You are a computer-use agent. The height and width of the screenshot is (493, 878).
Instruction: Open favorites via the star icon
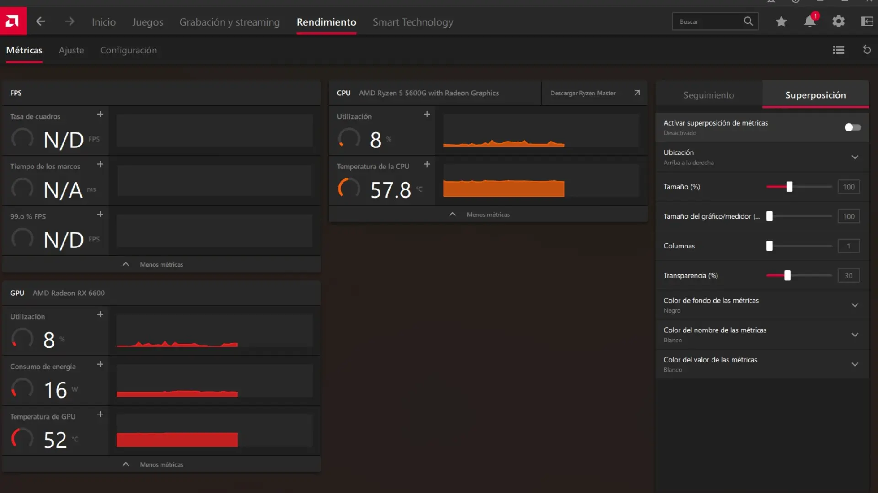[781, 21]
